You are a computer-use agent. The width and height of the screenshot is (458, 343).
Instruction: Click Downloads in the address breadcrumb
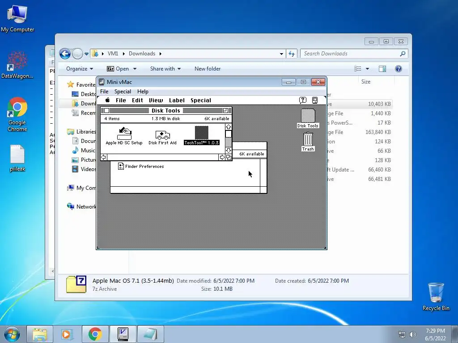coord(142,54)
